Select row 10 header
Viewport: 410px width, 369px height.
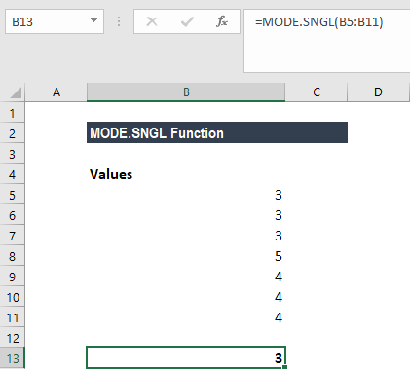[x=13, y=297]
